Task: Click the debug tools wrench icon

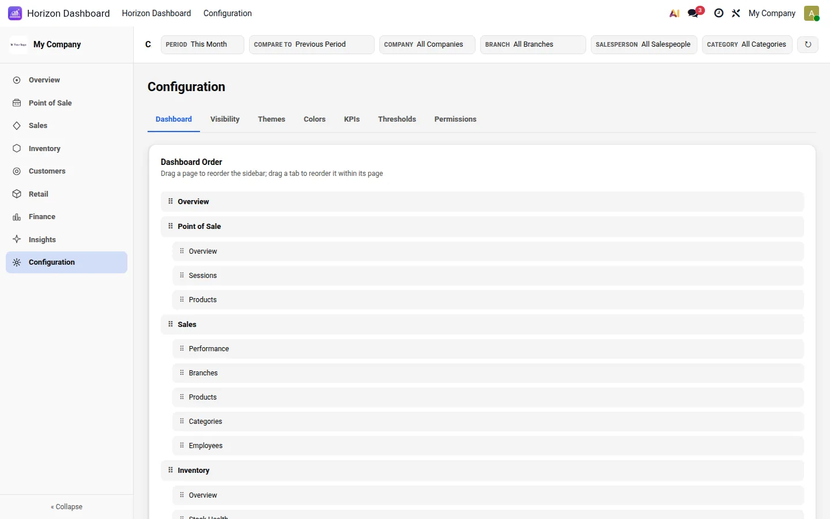Action: (x=736, y=13)
